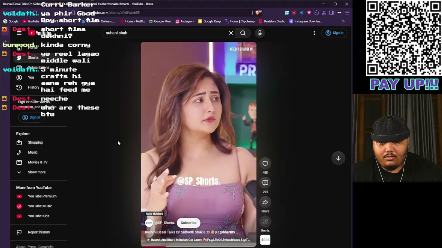Image resolution: width=442 pixels, height=248 pixels.
Task: Click the sidebar Sign in button
Action: point(31,117)
